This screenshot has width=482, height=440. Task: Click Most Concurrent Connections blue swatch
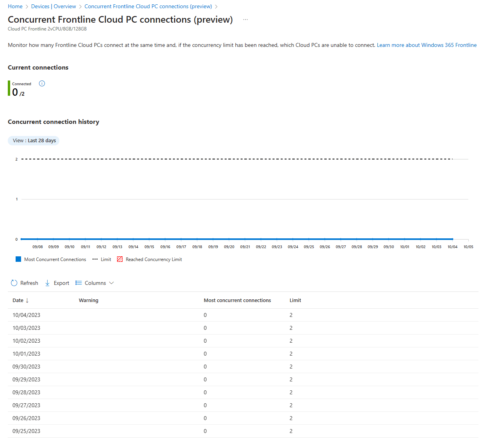(18, 259)
